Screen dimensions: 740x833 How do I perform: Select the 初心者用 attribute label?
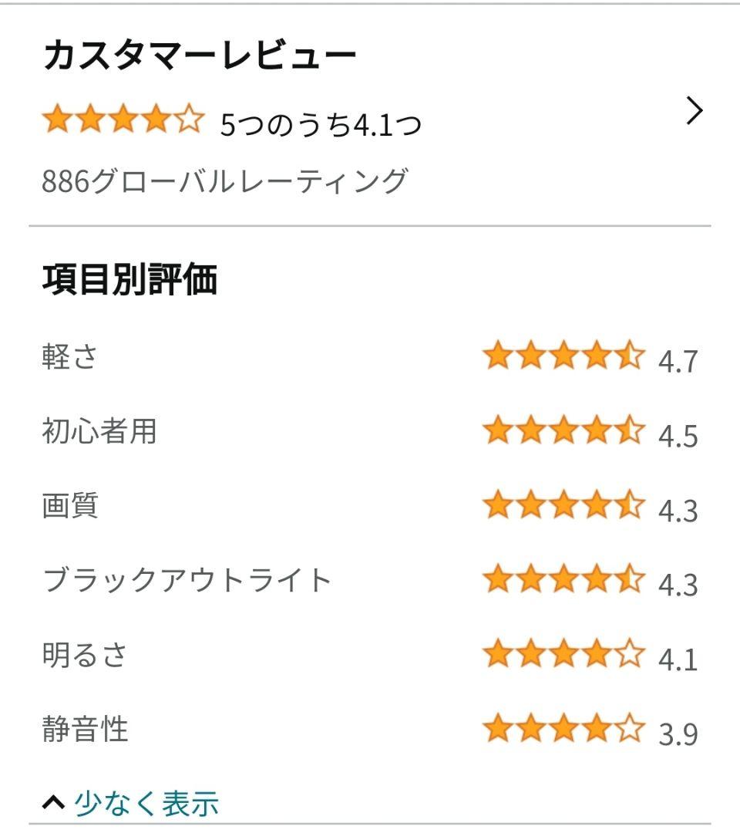99,432
